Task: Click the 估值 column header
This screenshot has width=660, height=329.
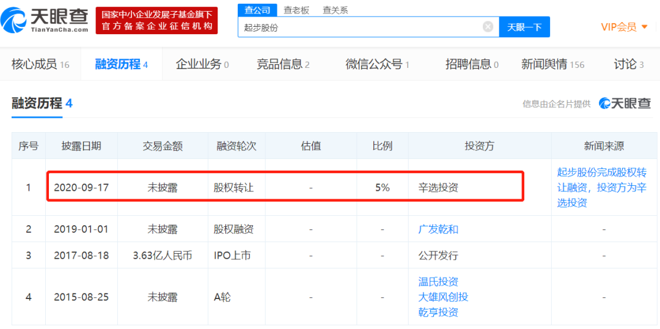Action: point(311,146)
